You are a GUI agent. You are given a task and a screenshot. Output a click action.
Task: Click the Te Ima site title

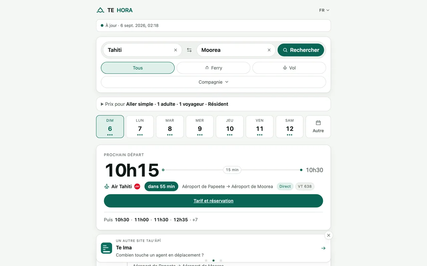click(x=124, y=248)
